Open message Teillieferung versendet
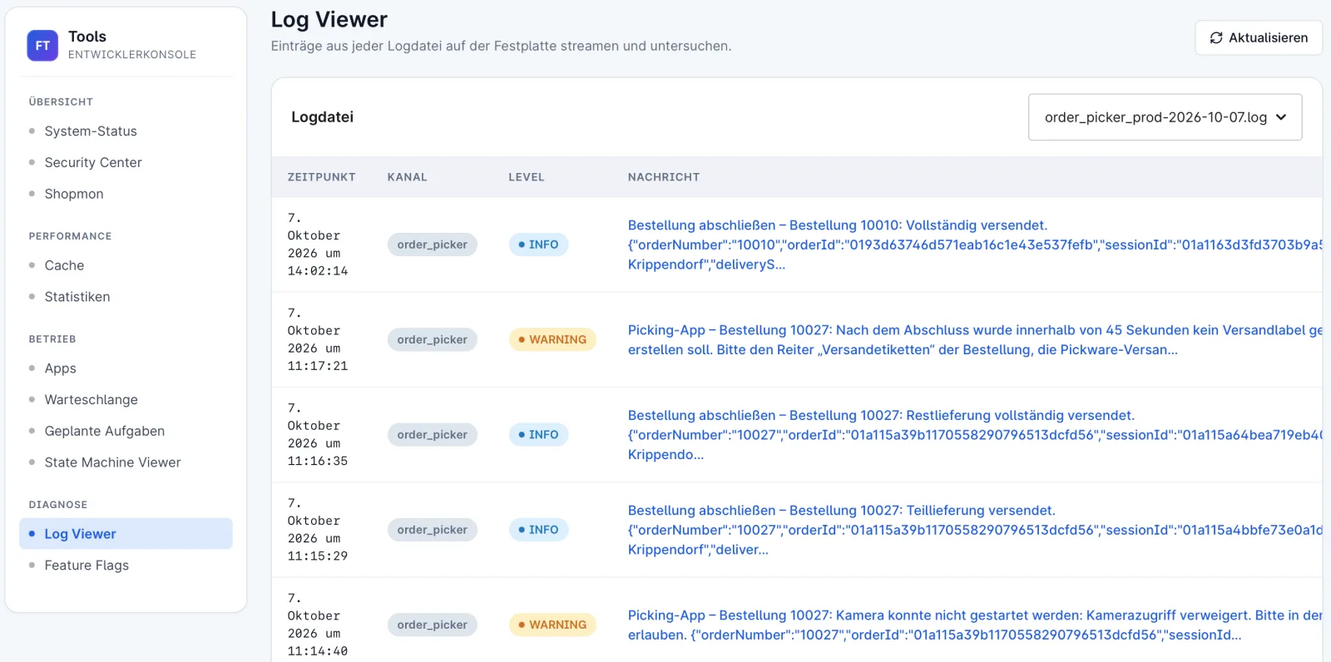Viewport: 1331px width, 662px height. click(x=974, y=530)
